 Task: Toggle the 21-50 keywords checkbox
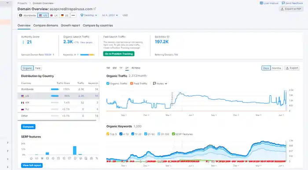click(x=146, y=134)
